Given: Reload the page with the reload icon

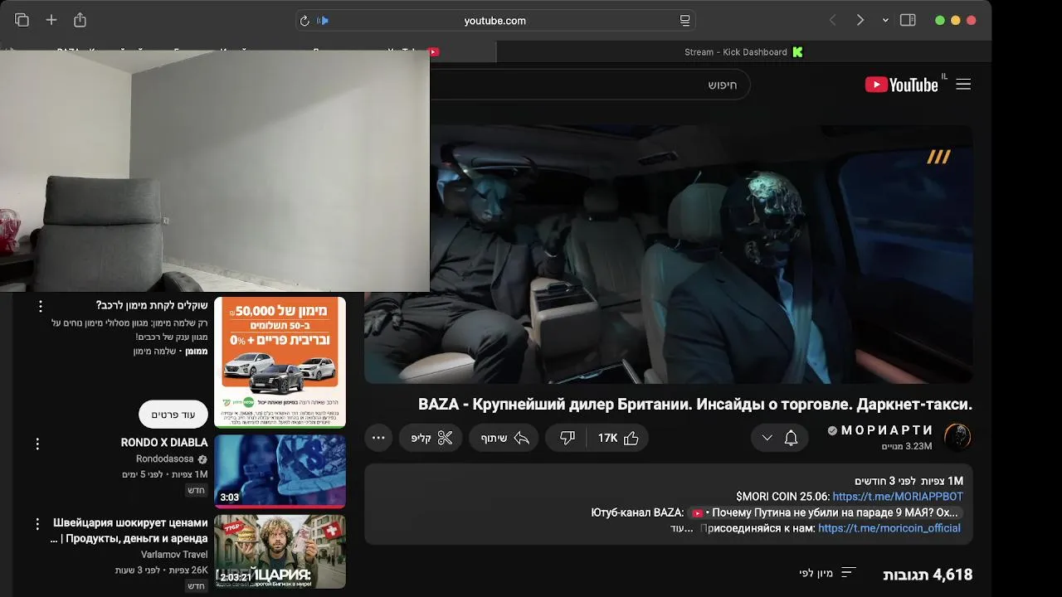Looking at the screenshot, I should pos(304,21).
